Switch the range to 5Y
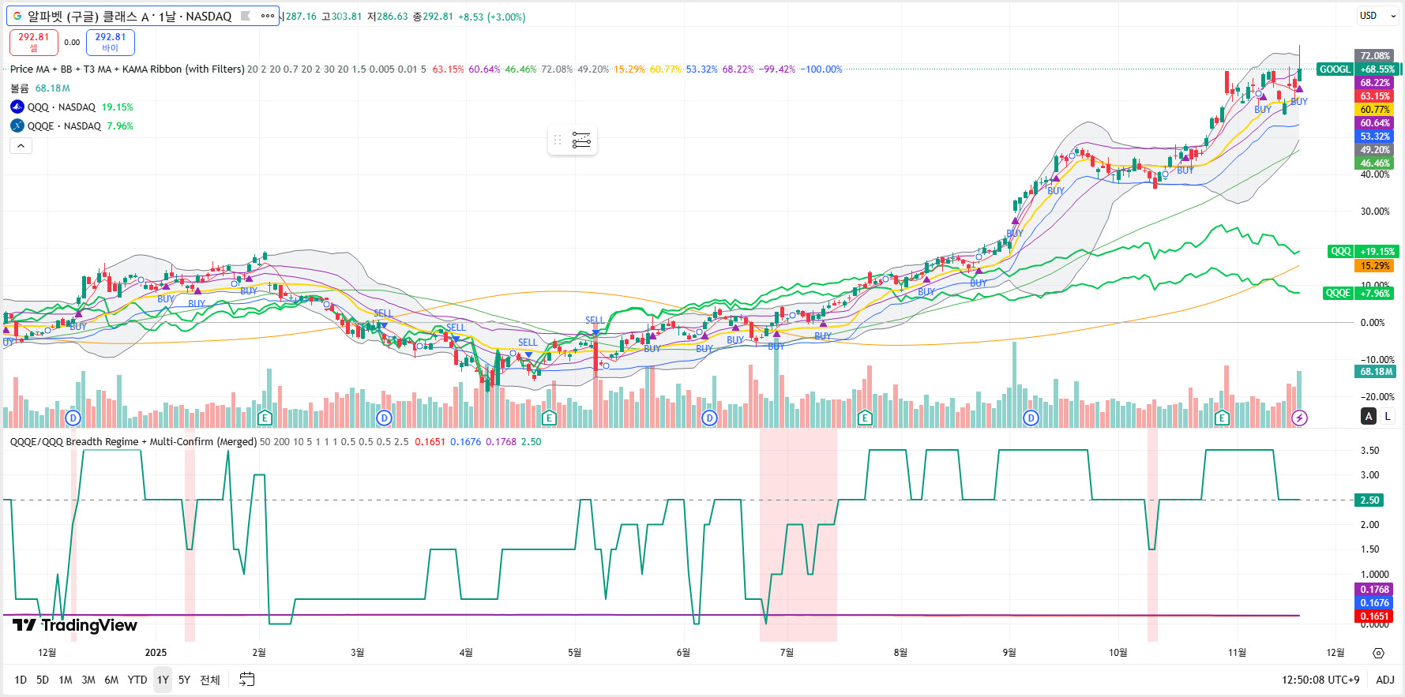This screenshot has height=697, width=1405. click(184, 680)
